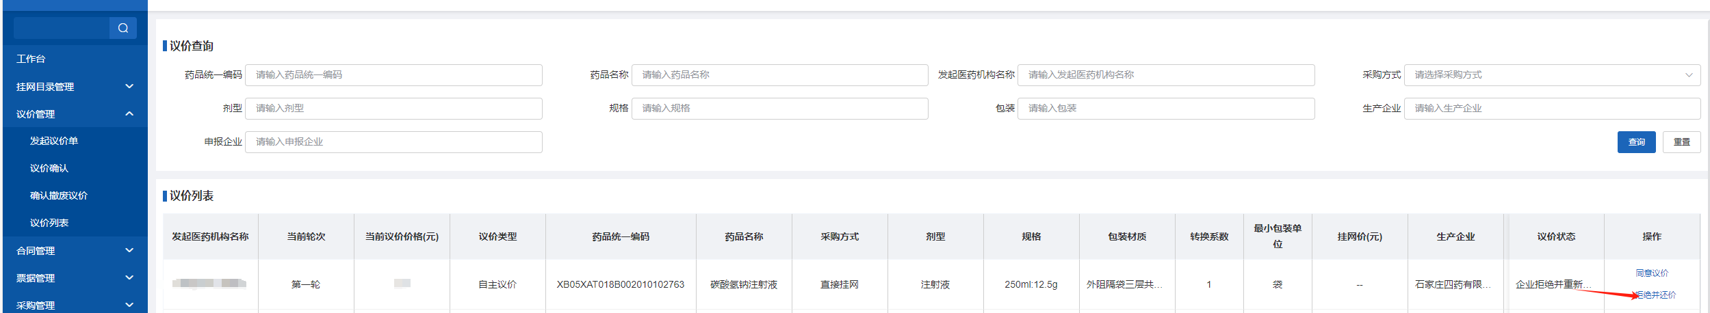Click the blue 查询 button
This screenshot has width=1710, height=313.
click(x=1636, y=142)
